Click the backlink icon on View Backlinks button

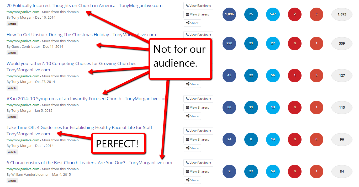(x=187, y=6)
